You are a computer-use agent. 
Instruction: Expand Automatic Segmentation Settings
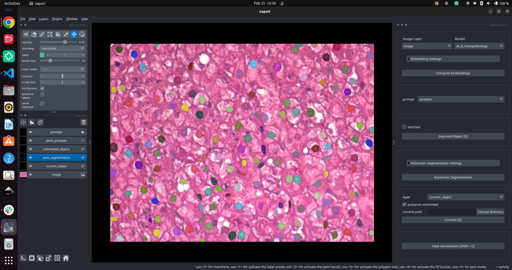(x=453, y=163)
